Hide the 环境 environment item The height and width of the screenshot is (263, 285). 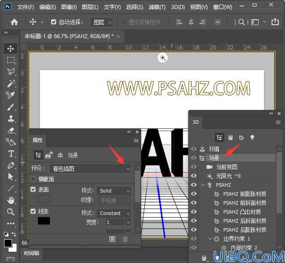(194, 149)
